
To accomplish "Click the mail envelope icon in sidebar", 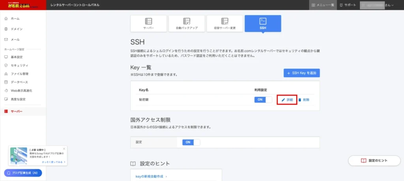I will click(x=6, y=40).
